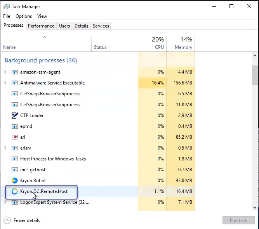Click the inet_gethost process icon

[14, 170]
